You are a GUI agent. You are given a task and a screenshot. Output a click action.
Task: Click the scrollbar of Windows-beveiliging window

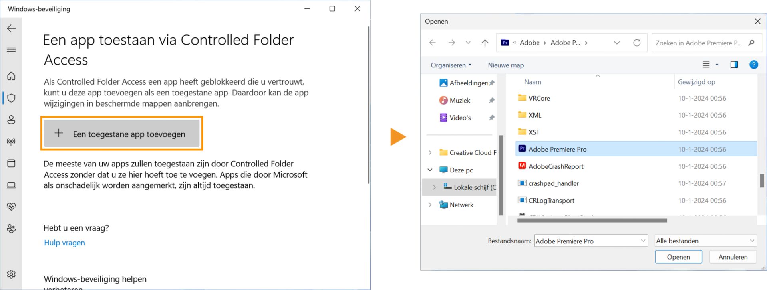(368, 105)
